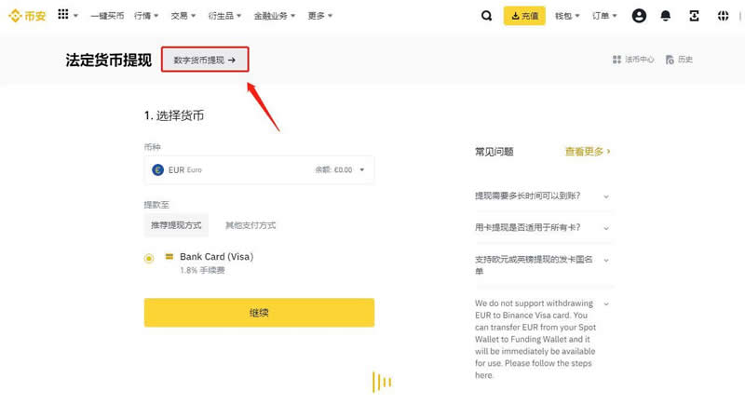Screen dimensions: 745x404
Task: Click the EUR euro coin icon
Action: point(157,169)
